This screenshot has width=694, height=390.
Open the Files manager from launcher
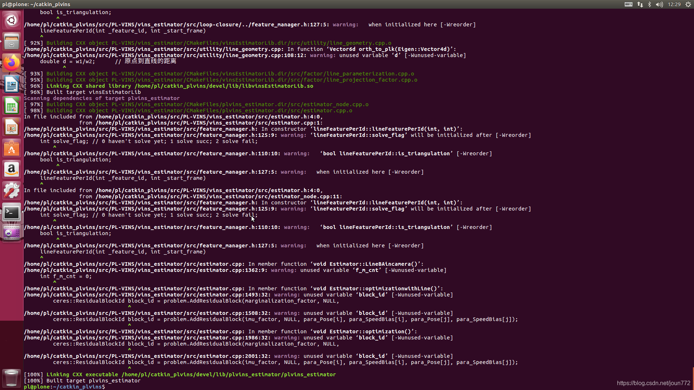click(x=12, y=42)
